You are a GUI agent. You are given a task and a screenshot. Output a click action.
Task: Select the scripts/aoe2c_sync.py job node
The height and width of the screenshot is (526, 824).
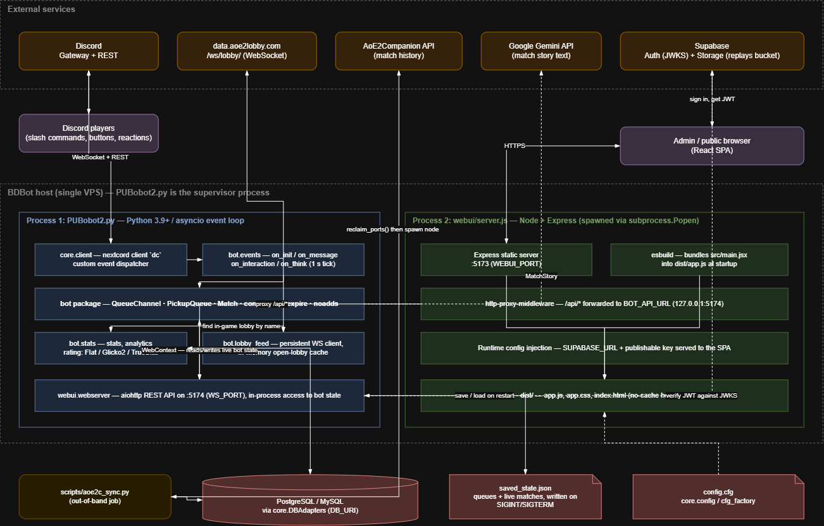coord(95,496)
